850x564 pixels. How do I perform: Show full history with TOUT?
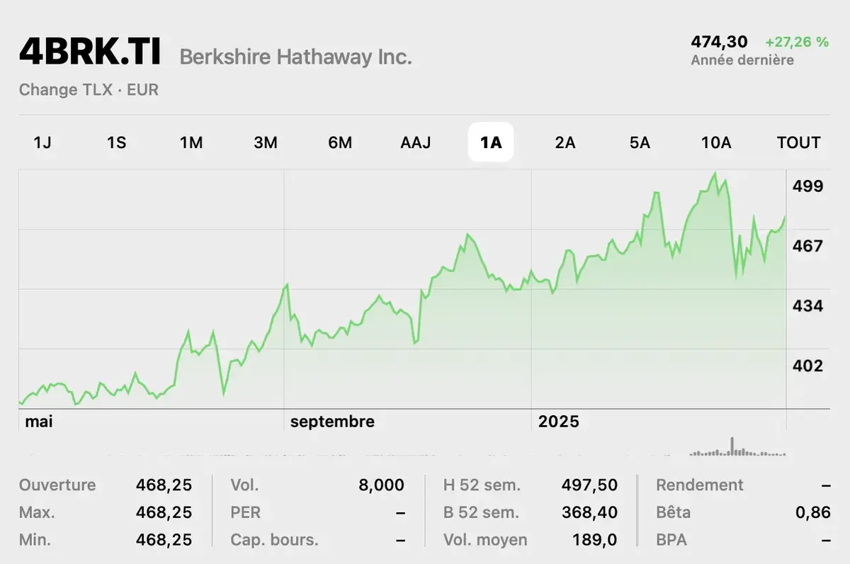point(798,142)
